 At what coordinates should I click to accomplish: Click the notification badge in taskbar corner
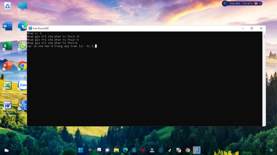point(271,150)
